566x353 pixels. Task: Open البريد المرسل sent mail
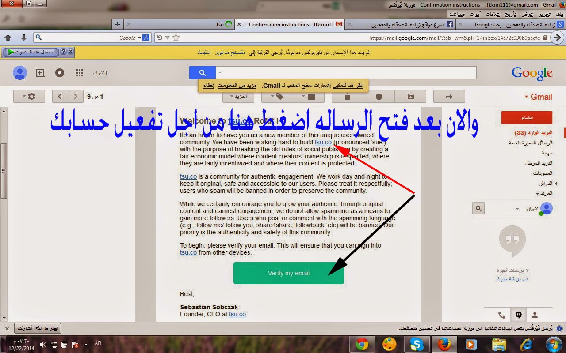(x=539, y=163)
